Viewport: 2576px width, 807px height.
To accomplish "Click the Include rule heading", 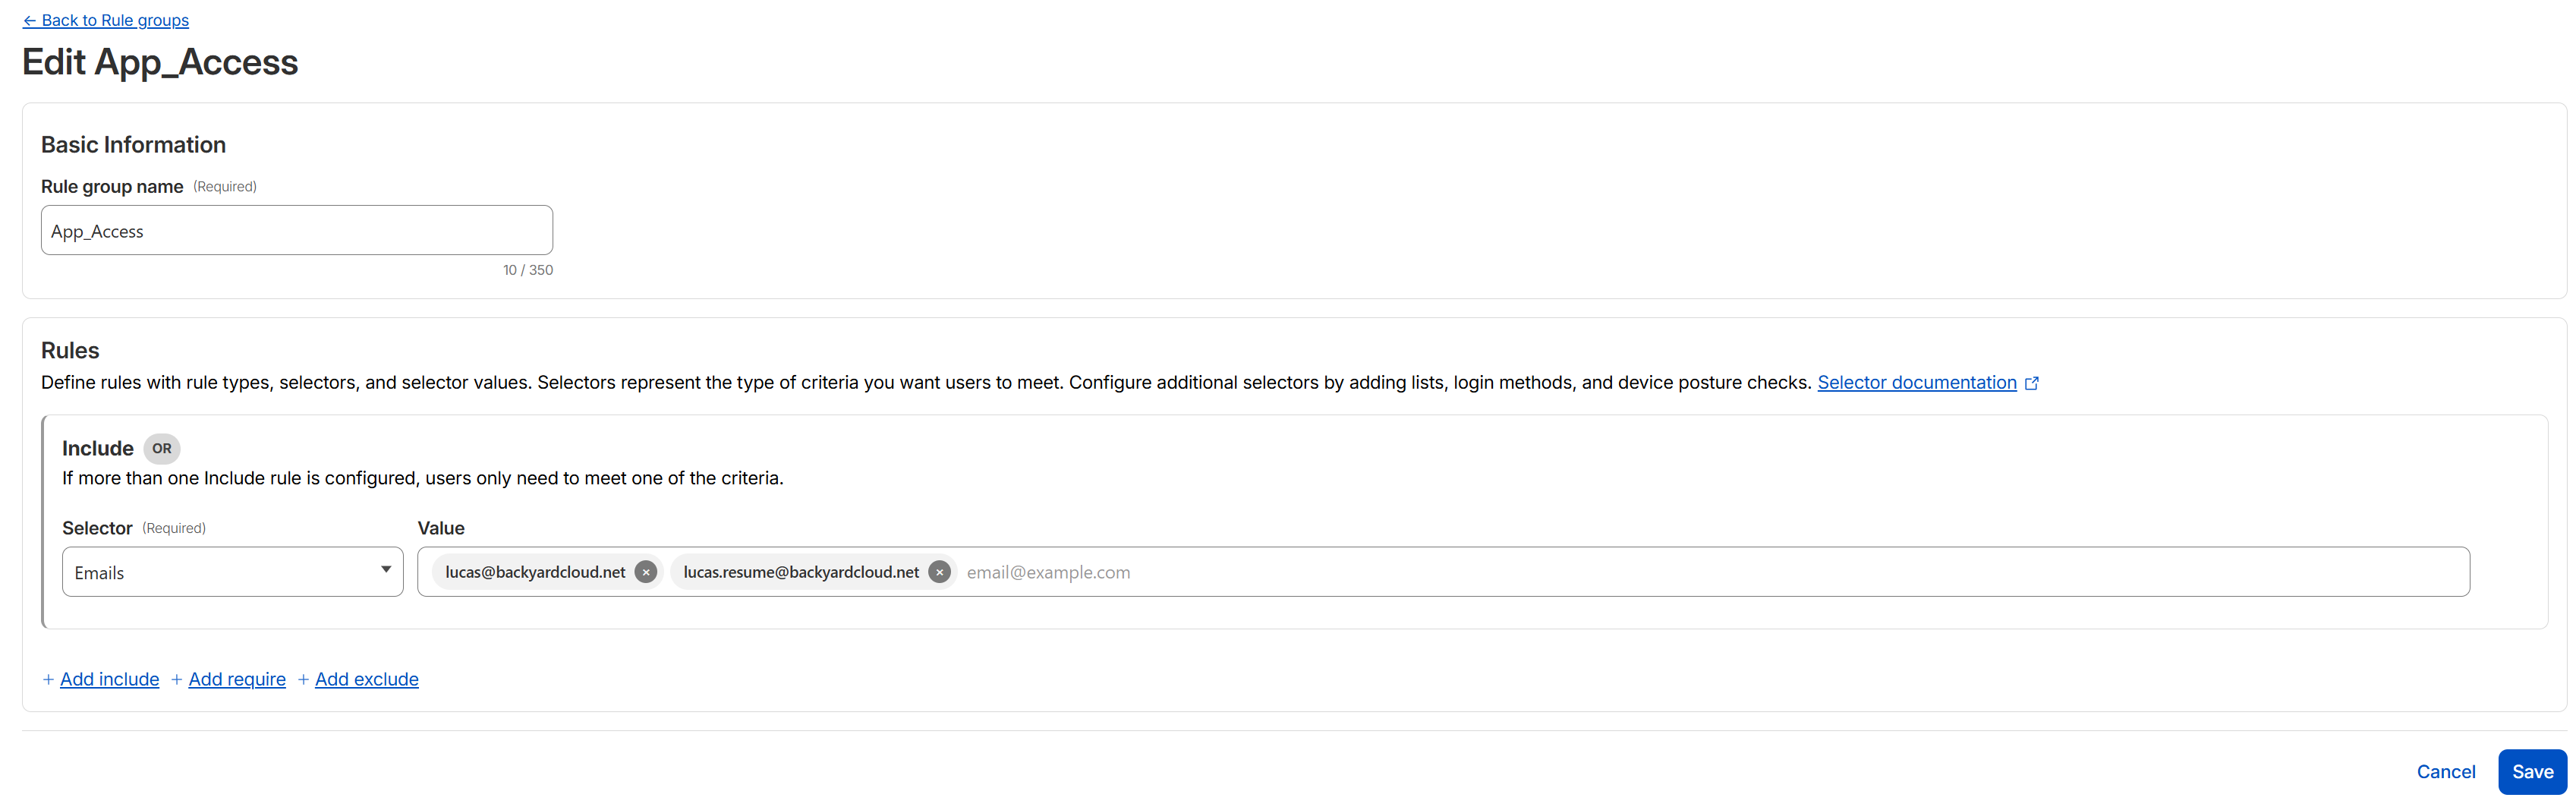I will (x=98, y=449).
